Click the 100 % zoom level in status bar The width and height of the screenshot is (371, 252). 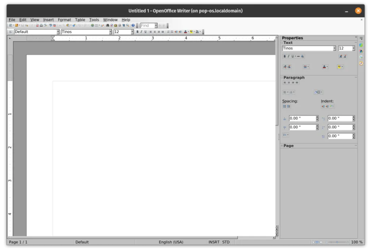coord(357,242)
